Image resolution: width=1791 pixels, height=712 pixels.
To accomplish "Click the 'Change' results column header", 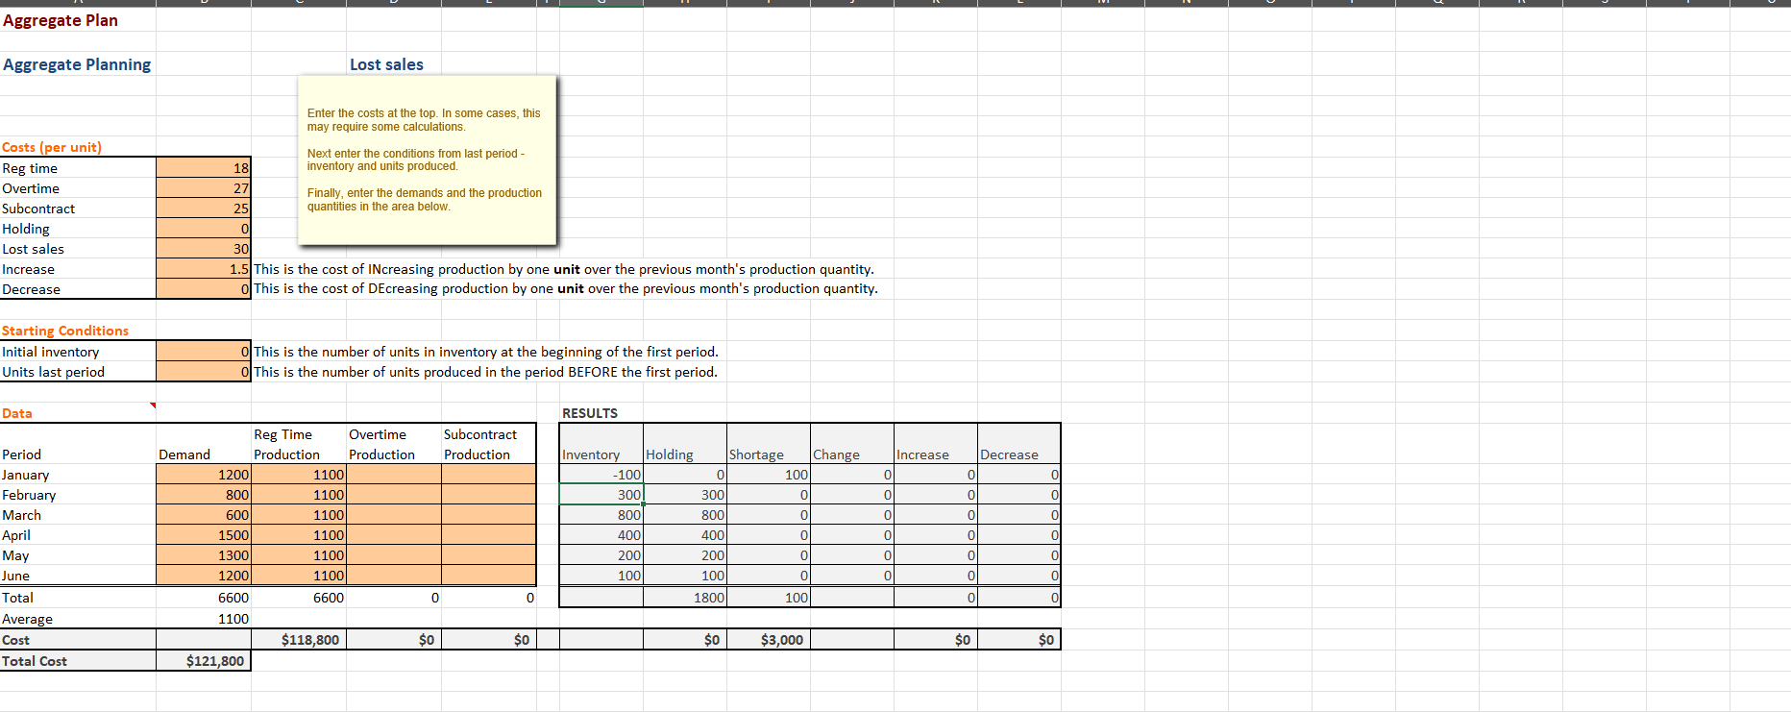I will (x=836, y=454).
